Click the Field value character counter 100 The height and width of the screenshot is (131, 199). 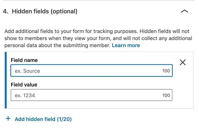click(166, 95)
